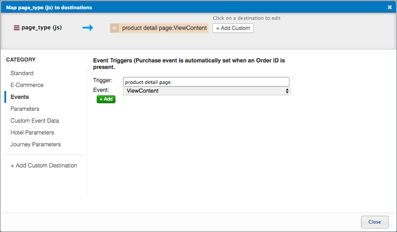Go to the Parameters category
397x232 pixels.
[25, 109]
